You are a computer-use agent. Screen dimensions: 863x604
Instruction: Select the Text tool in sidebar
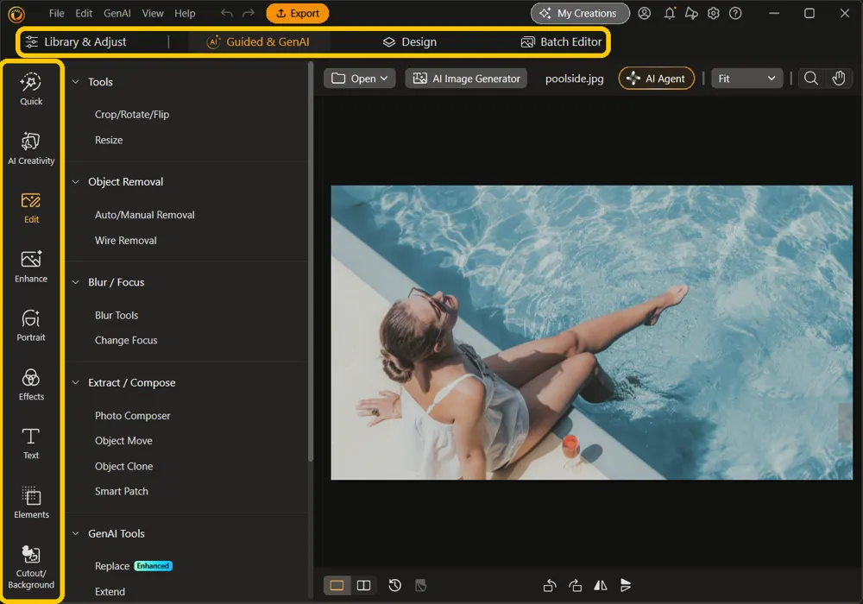pyautogui.click(x=31, y=444)
